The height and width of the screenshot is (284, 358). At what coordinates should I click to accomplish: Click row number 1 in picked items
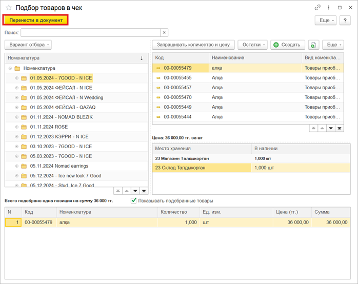point(13,222)
